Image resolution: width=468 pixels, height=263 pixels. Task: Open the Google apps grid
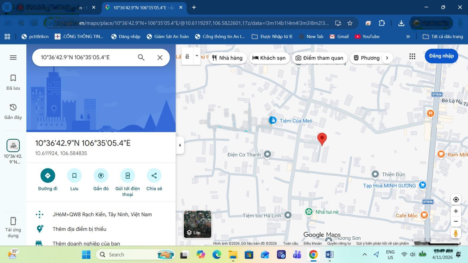point(412,56)
